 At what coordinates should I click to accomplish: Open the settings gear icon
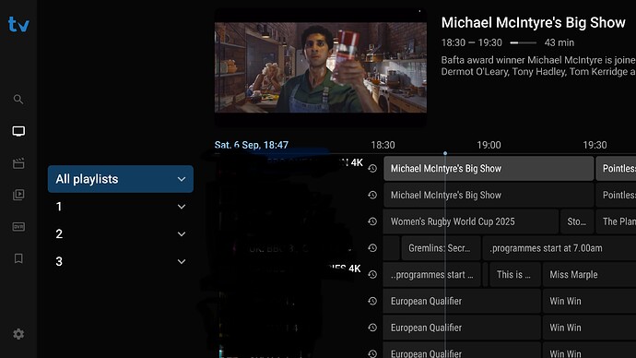(18, 334)
